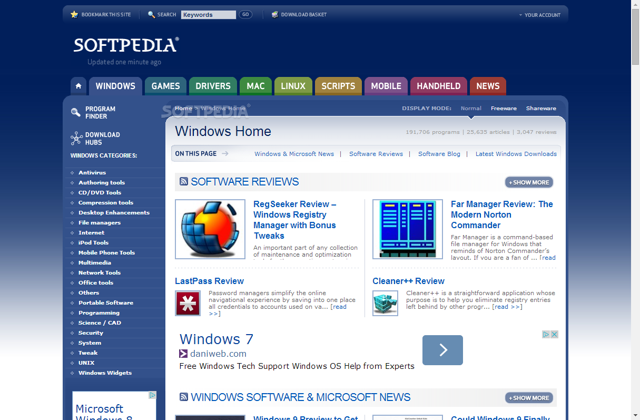Click the Softpedia logo
The image size is (640, 420).
(x=126, y=45)
